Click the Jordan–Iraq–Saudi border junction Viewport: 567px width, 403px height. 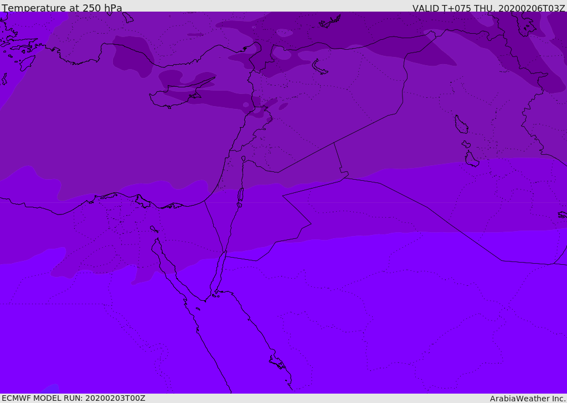344,177
